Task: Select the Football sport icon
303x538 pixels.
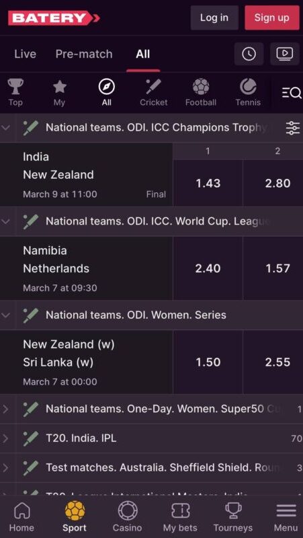Action: tap(201, 92)
